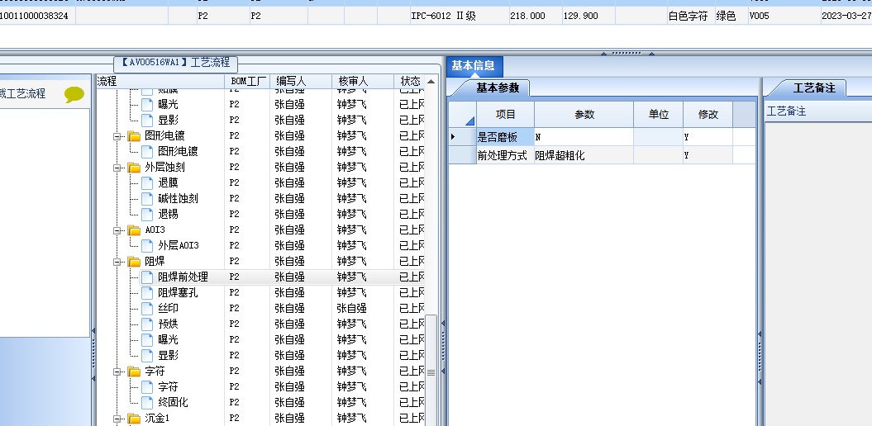
Task: Click the 【AV00516WA1】工艺流程 tab
Action: (176, 63)
